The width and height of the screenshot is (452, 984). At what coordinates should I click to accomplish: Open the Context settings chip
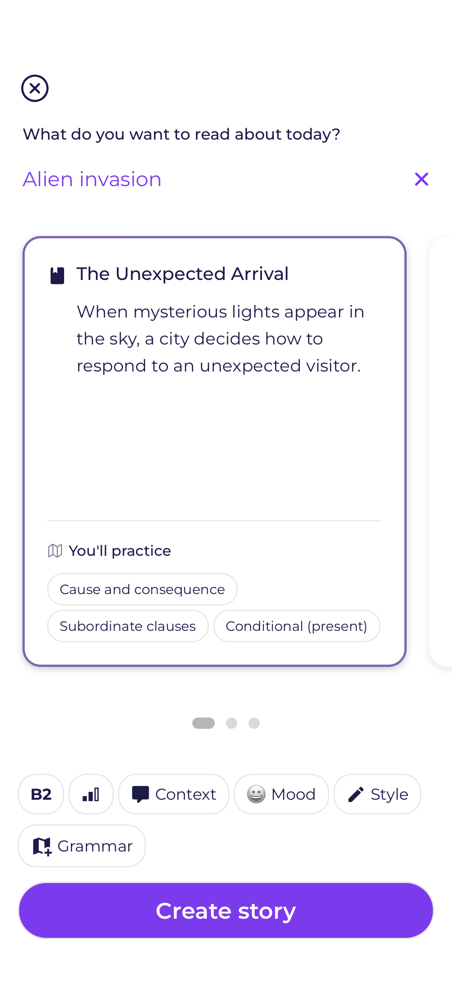[x=174, y=794]
